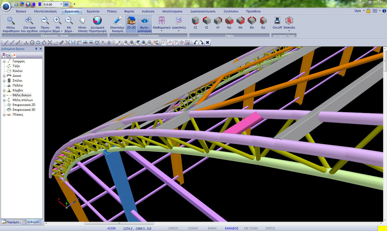This screenshot has height=231, width=387.
Task: Select the Previous zoom (Προηγούμενο) tool
Action: [x=45, y=24]
